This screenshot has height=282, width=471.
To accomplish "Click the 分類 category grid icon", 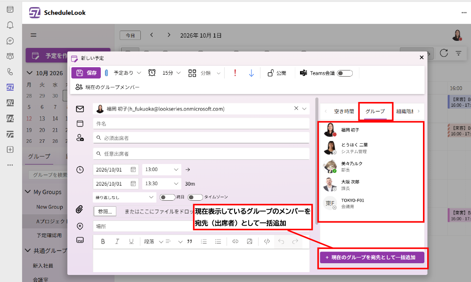I will 192,73.
